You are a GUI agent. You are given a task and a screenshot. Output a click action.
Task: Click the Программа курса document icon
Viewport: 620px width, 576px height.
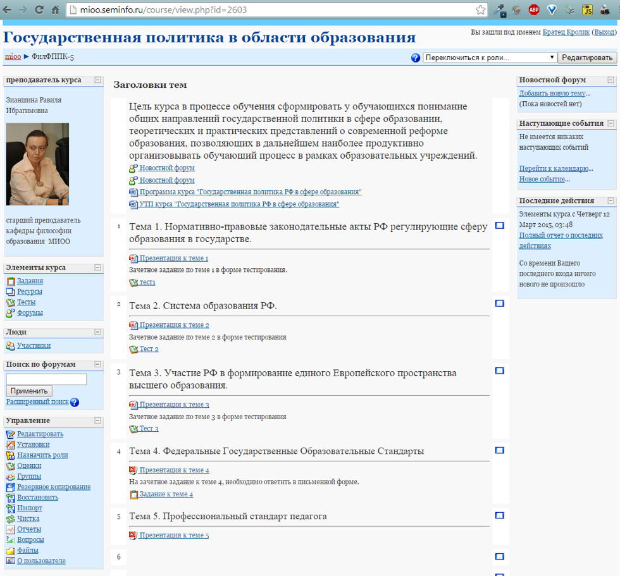pyautogui.click(x=133, y=192)
